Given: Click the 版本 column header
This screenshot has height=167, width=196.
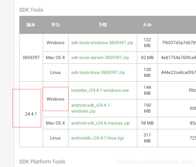Looking at the screenshot, I should coord(31,25).
